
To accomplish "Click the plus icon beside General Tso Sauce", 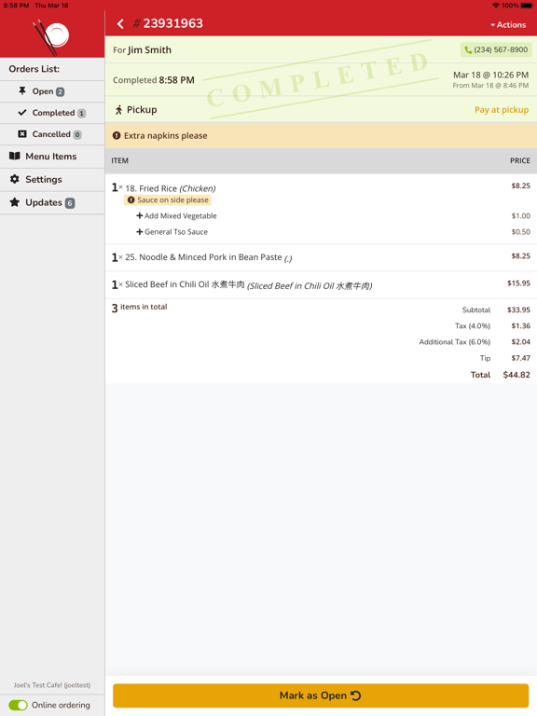I will (x=139, y=231).
